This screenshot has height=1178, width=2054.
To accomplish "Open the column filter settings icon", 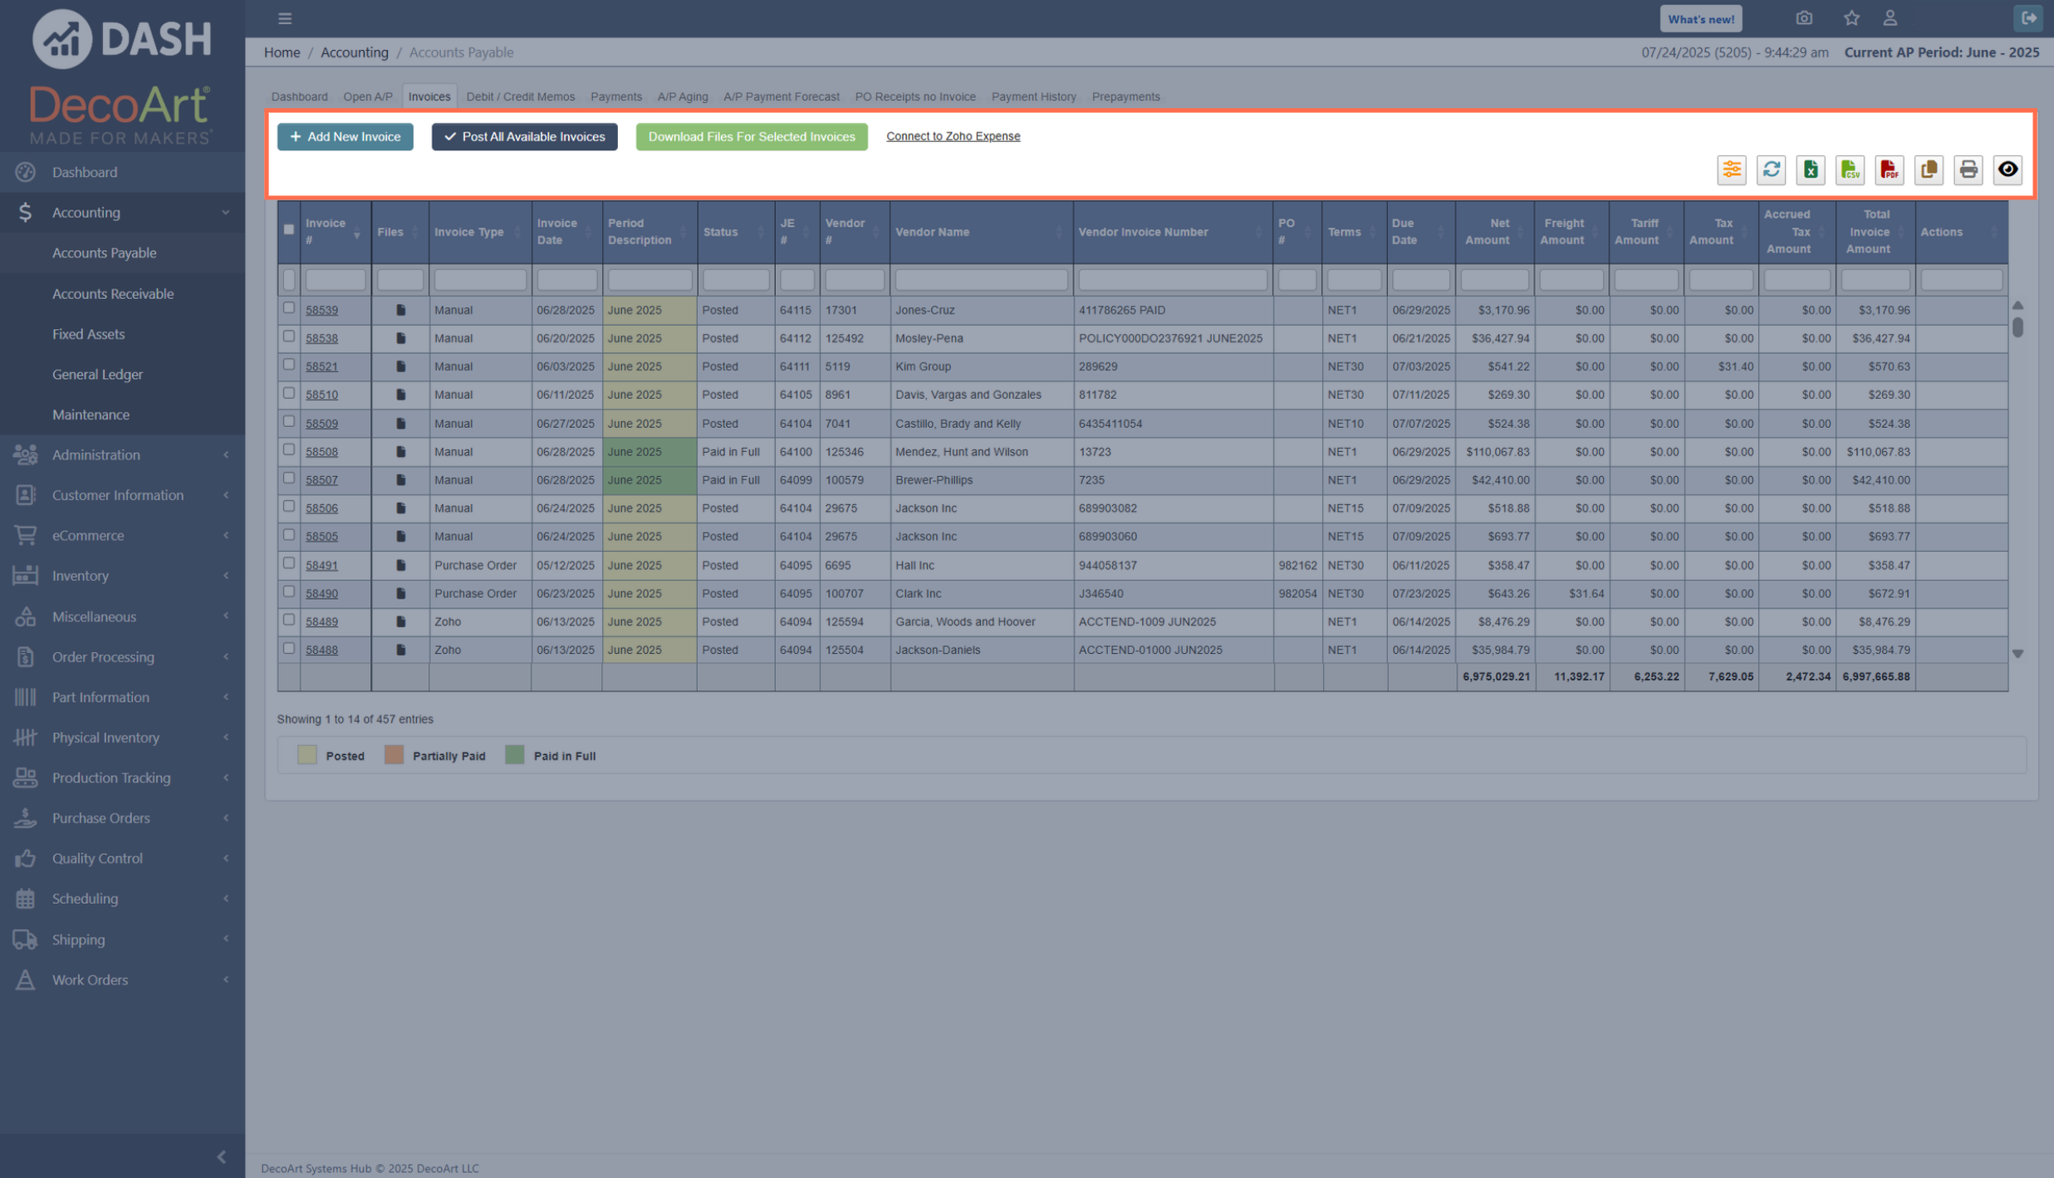I will click(x=1732, y=169).
